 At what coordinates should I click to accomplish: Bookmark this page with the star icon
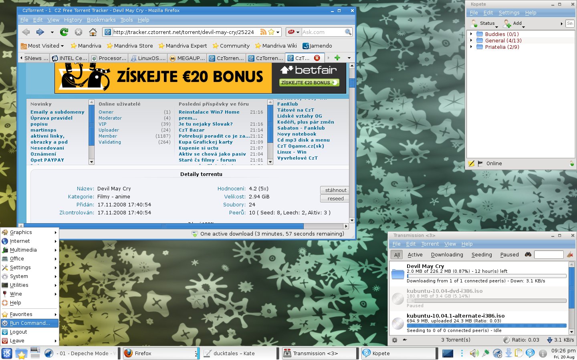tap(271, 32)
